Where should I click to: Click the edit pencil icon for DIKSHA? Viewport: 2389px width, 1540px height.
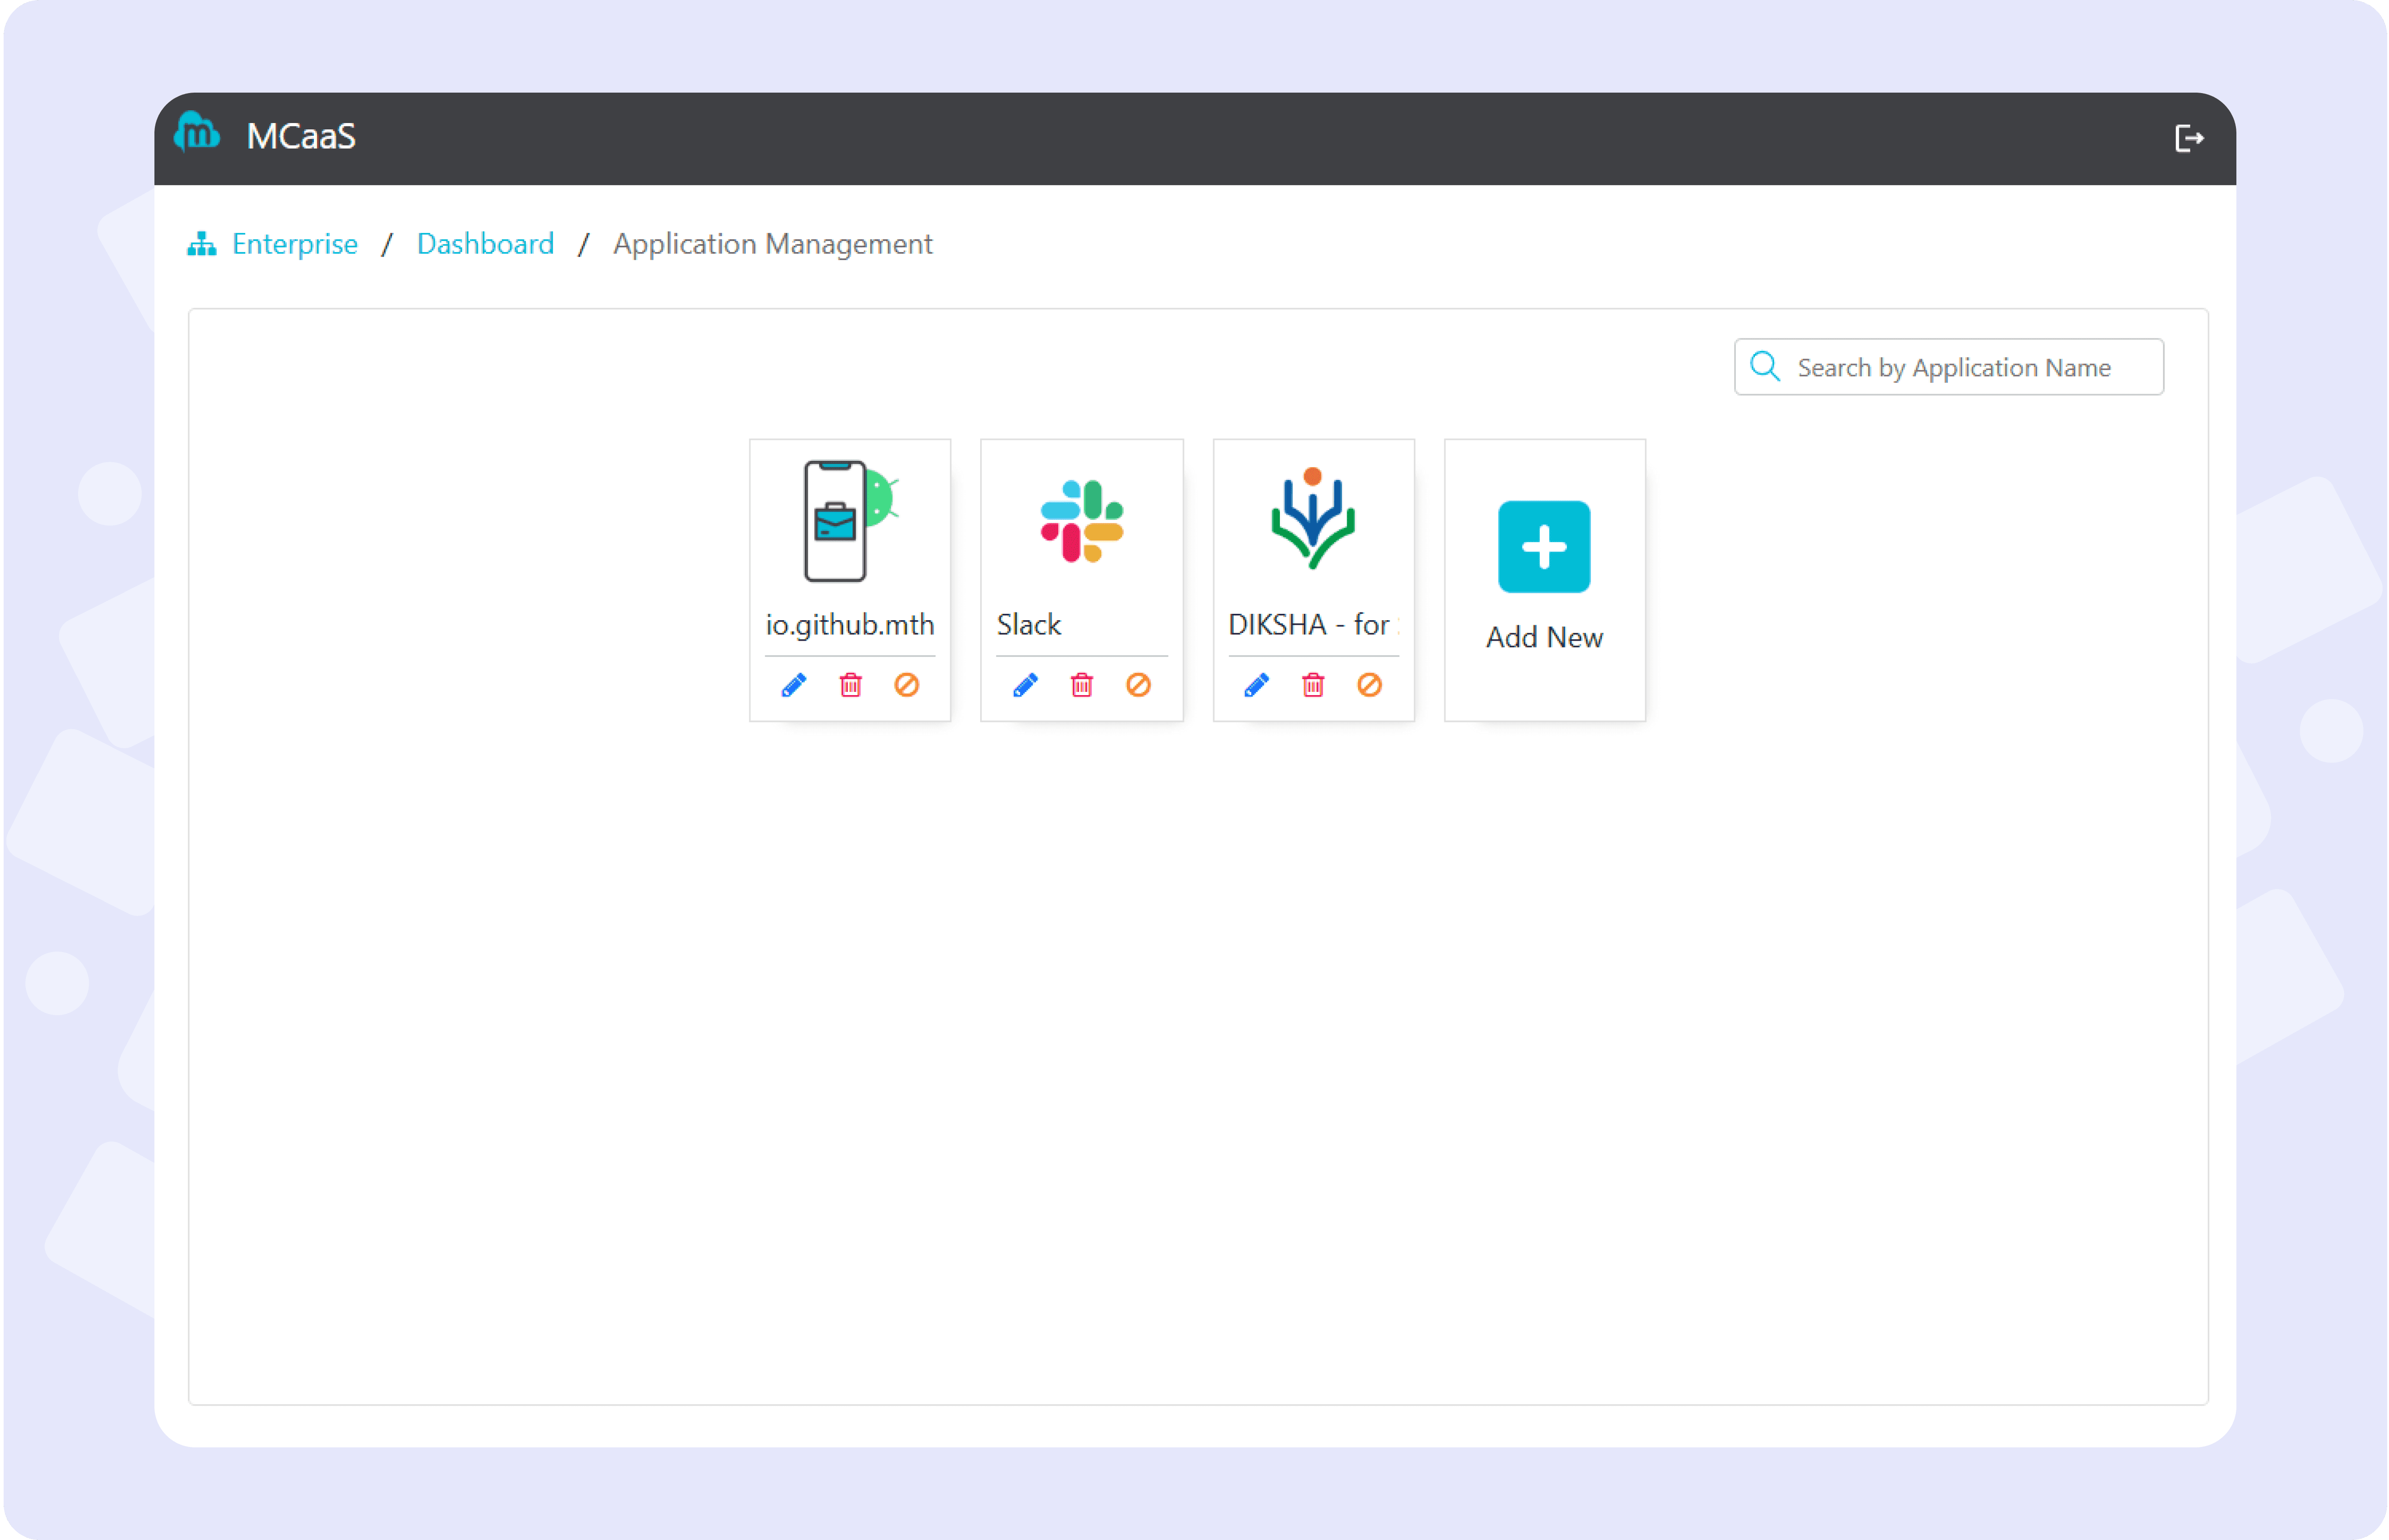[1257, 684]
